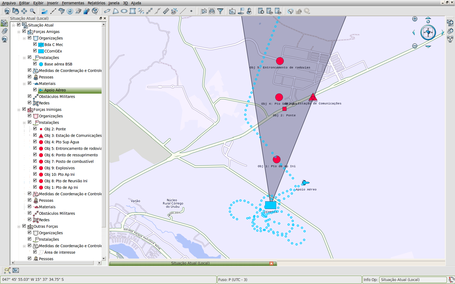Pan map down with compass arrow
Viewport: 455px width, 284px height.
(428, 47)
